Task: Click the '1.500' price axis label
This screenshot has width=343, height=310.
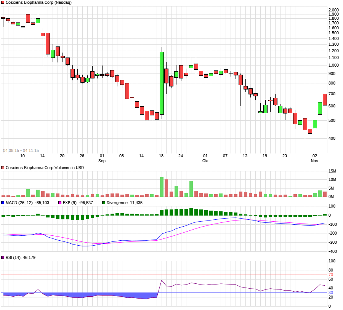Action: pos(333,33)
